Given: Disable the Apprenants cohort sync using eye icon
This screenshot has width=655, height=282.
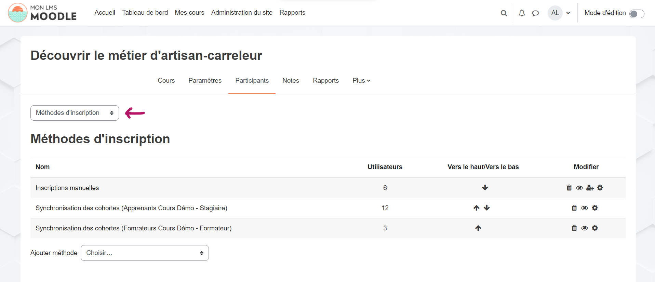Looking at the screenshot, I should (x=584, y=208).
